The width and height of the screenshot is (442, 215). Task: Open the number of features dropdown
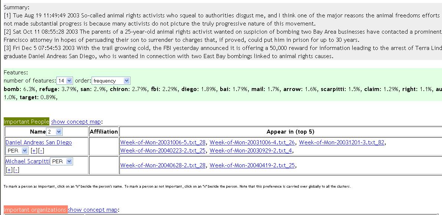pyautogui.click(x=65, y=81)
